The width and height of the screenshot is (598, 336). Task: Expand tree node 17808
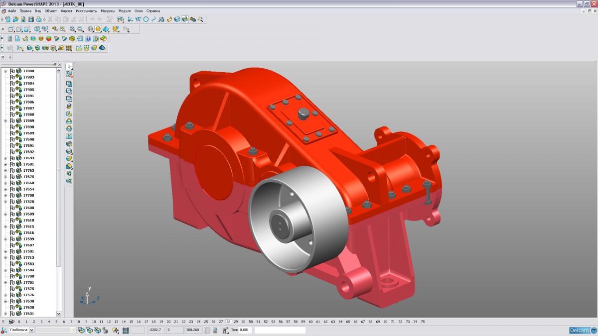pos(5,71)
